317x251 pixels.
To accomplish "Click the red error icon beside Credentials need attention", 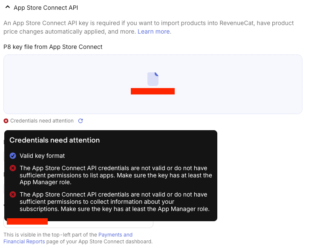I will (x=6, y=121).
